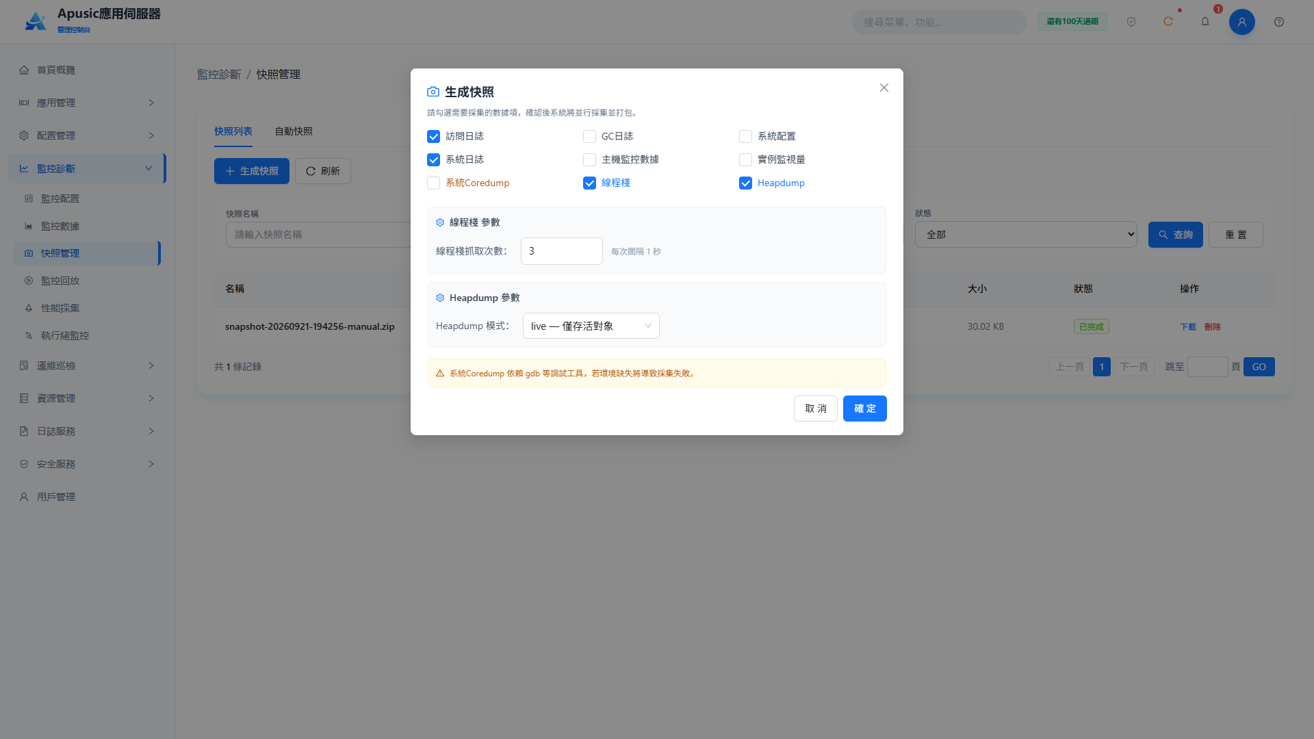This screenshot has width=1314, height=739.
Task: Close the 生成快照 dialog
Action: [884, 88]
